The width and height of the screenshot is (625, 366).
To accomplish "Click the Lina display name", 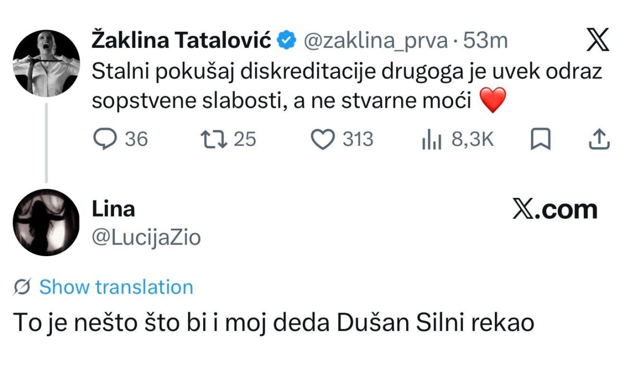I will (113, 209).
